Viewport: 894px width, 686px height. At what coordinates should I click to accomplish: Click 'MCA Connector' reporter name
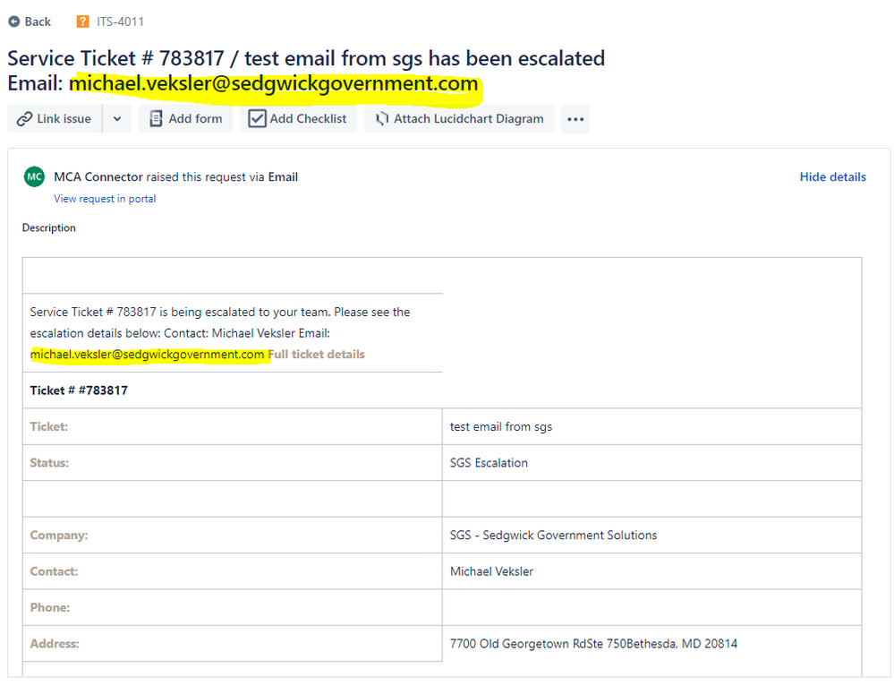coord(98,177)
